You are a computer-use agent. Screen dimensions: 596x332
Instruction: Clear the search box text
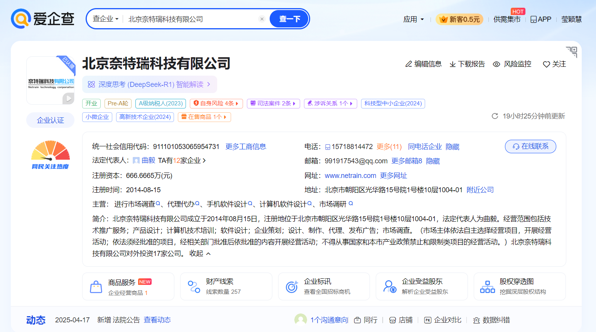262,19
